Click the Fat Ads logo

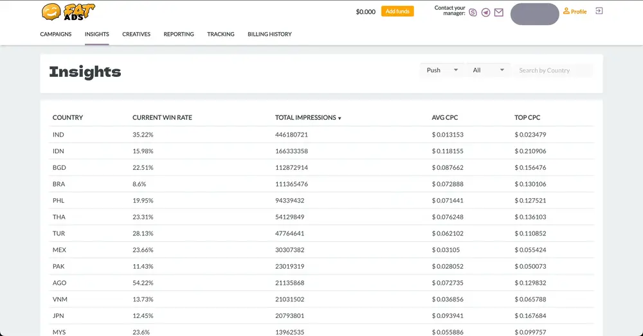[x=68, y=12]
